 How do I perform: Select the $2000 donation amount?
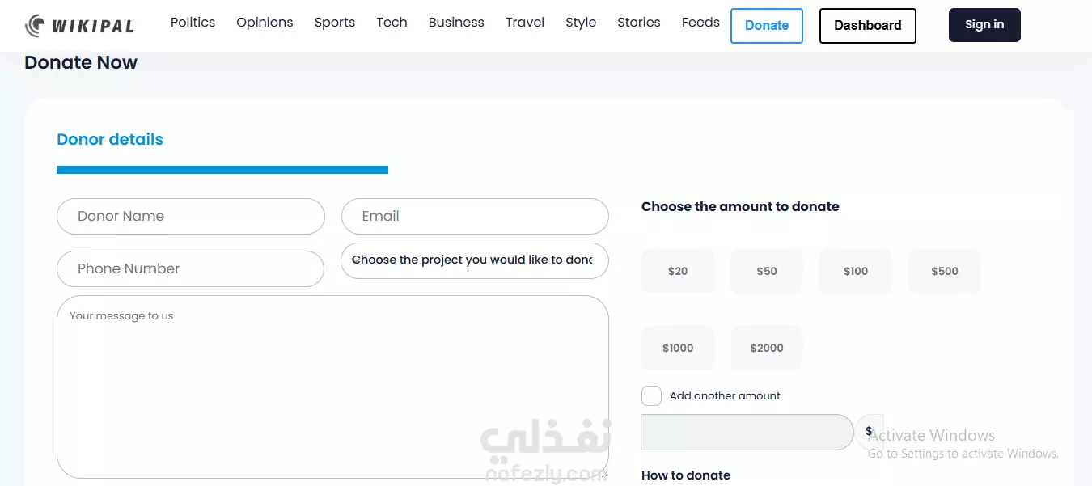766,348
